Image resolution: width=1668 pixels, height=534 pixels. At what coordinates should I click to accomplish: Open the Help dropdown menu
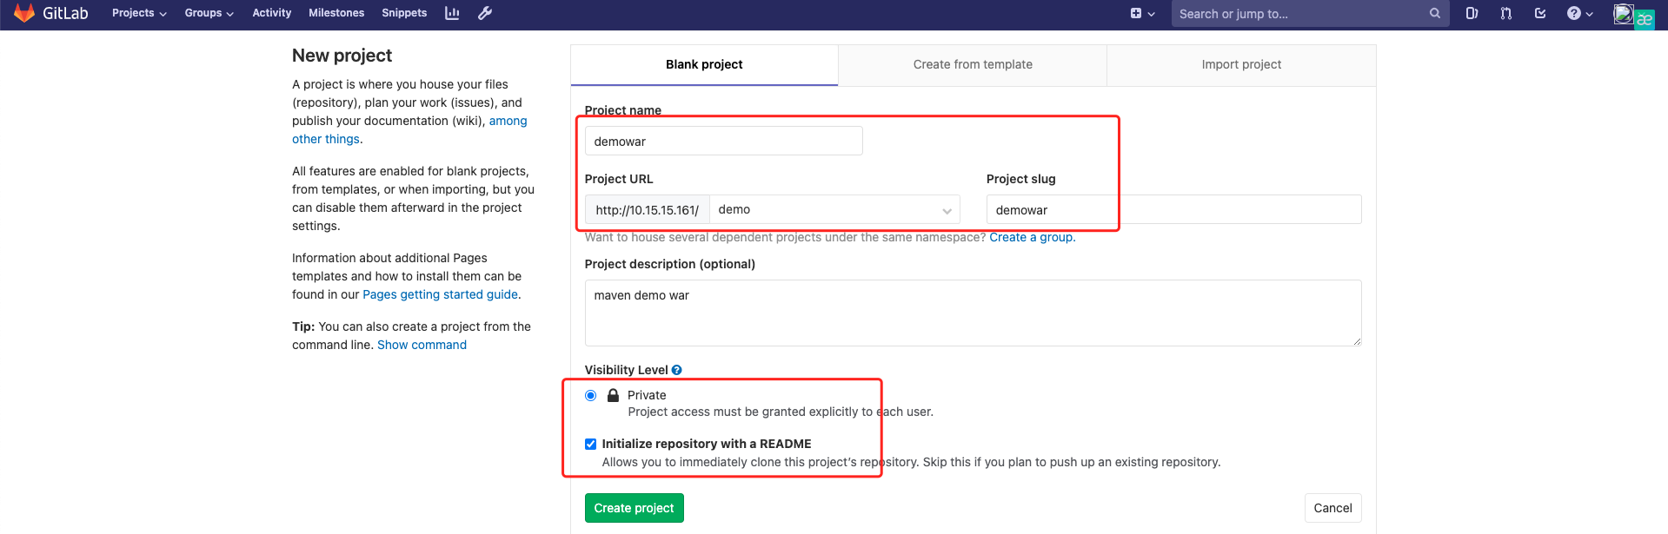[x=1579, y=13]
